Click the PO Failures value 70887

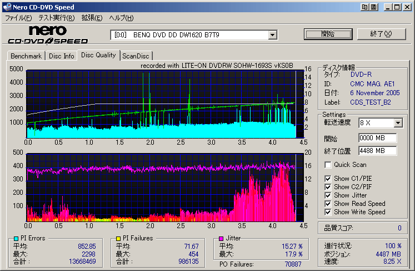[293, 264]
